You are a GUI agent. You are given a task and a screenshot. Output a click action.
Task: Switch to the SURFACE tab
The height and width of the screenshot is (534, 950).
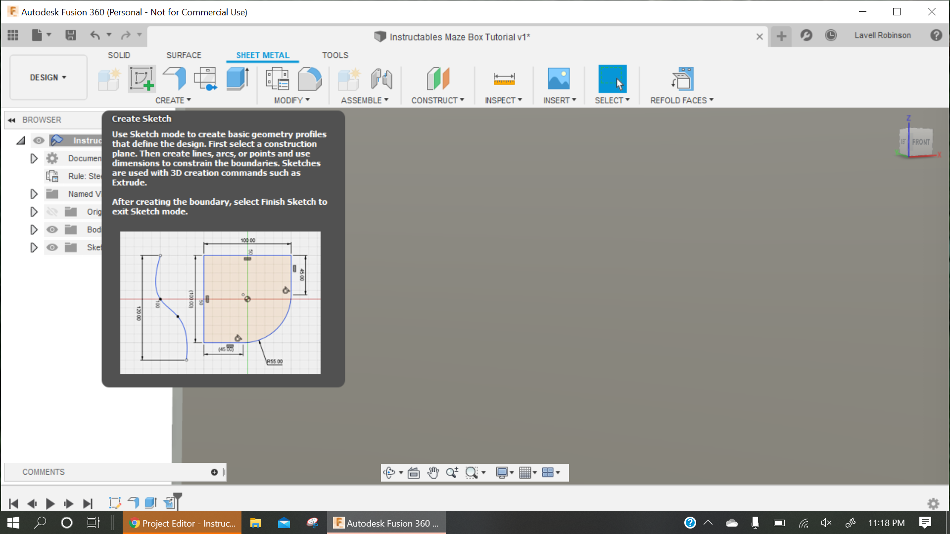click(184, 55)
